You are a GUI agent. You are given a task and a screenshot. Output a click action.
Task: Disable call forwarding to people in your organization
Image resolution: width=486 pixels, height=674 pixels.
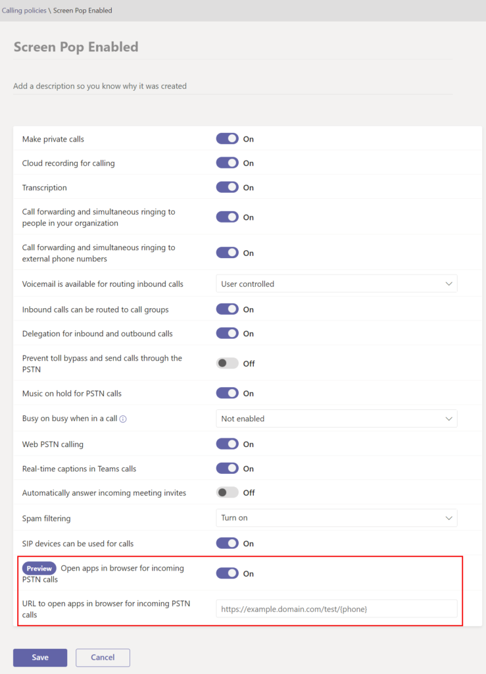tap(227, 217)
